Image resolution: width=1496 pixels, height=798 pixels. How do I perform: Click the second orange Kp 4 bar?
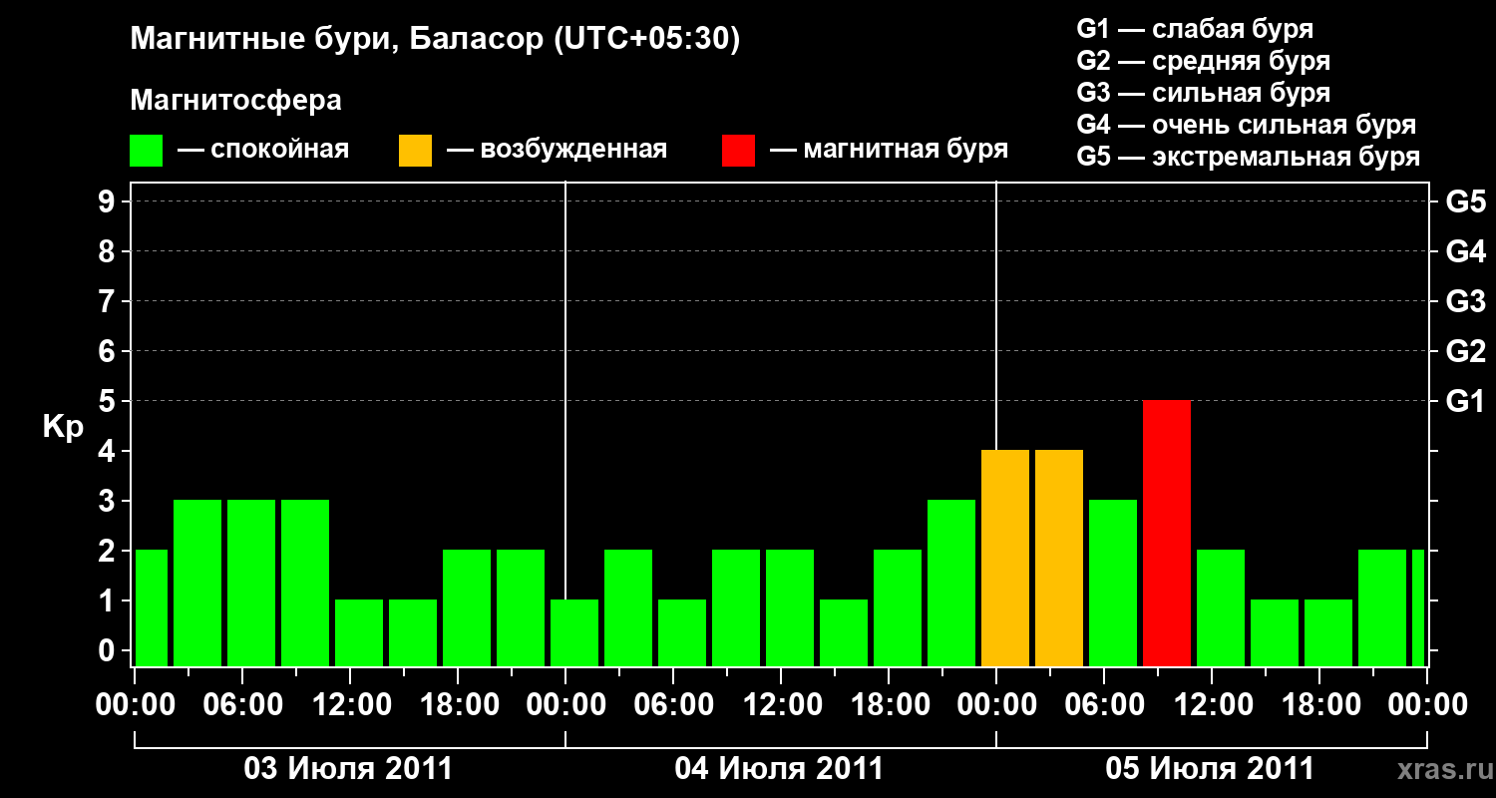click(x=1059, y=559)
